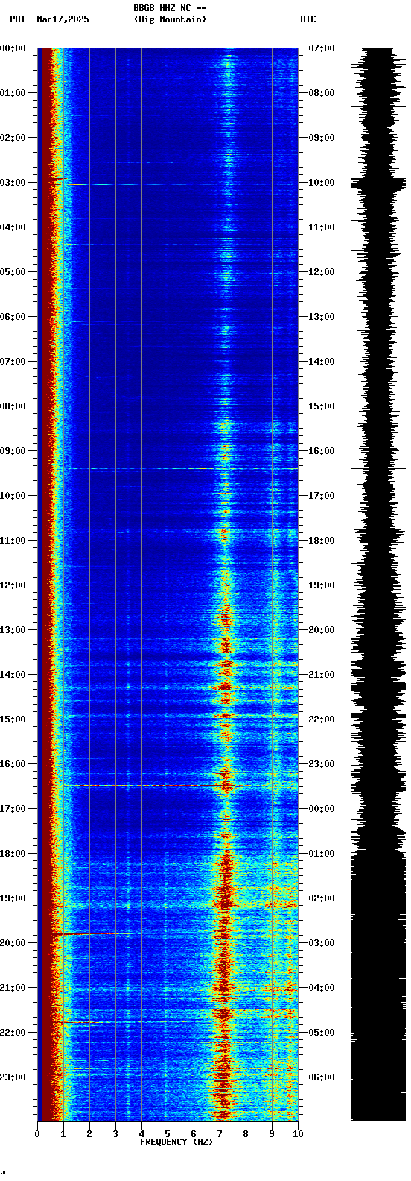Select the PDT timezone label
The width and height of the screenshot is (411, 1181).
tap(18, 19)
